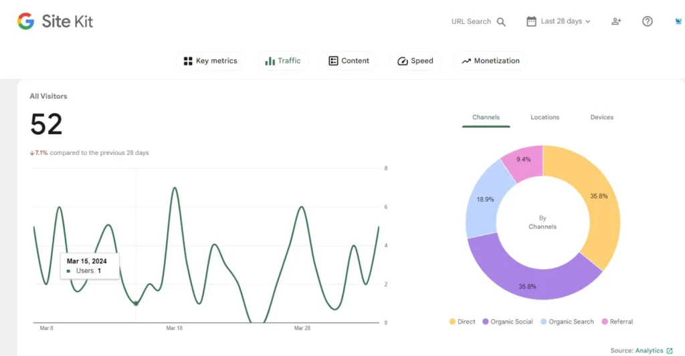Click the Content list icon
The width and height of the screenshot is (685, 356).
pyautogui.click(x=333, y=61)
